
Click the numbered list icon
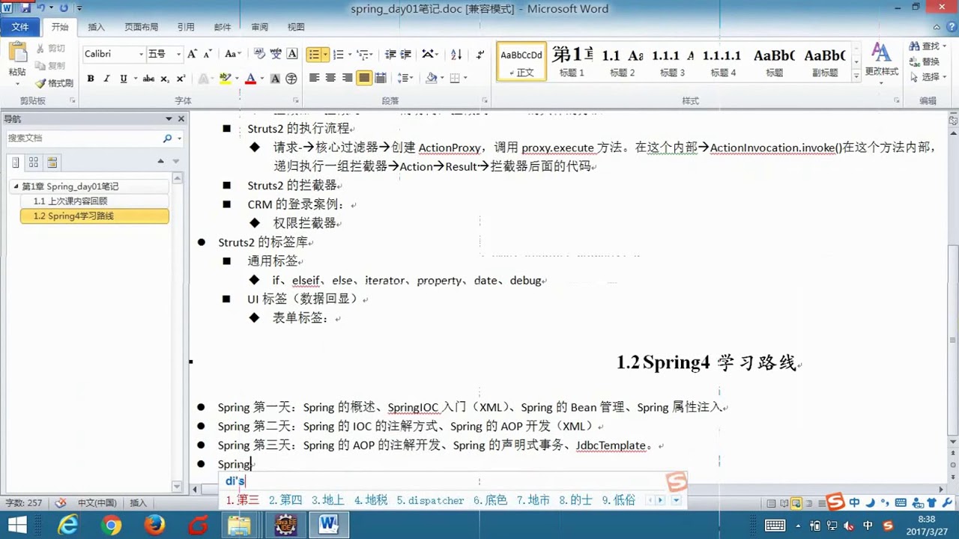point(338,55)
